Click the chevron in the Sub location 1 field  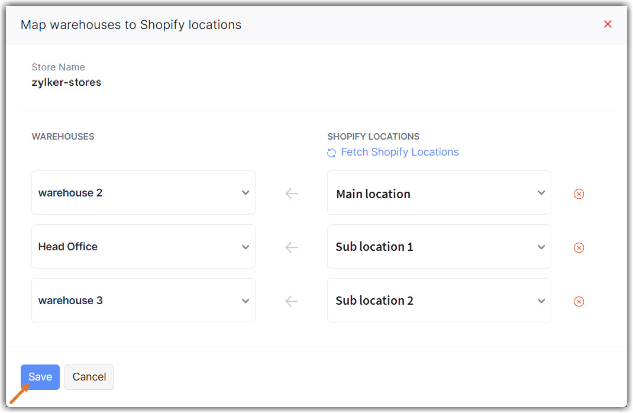coord(541,247)
